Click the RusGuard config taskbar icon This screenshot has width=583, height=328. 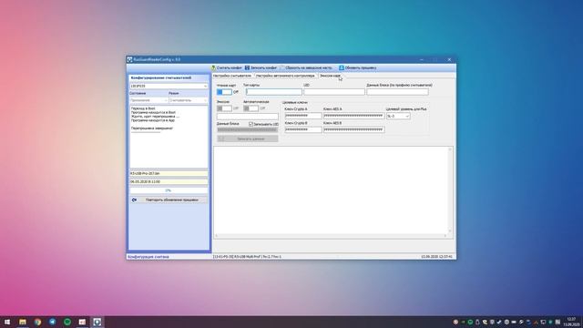97,322
